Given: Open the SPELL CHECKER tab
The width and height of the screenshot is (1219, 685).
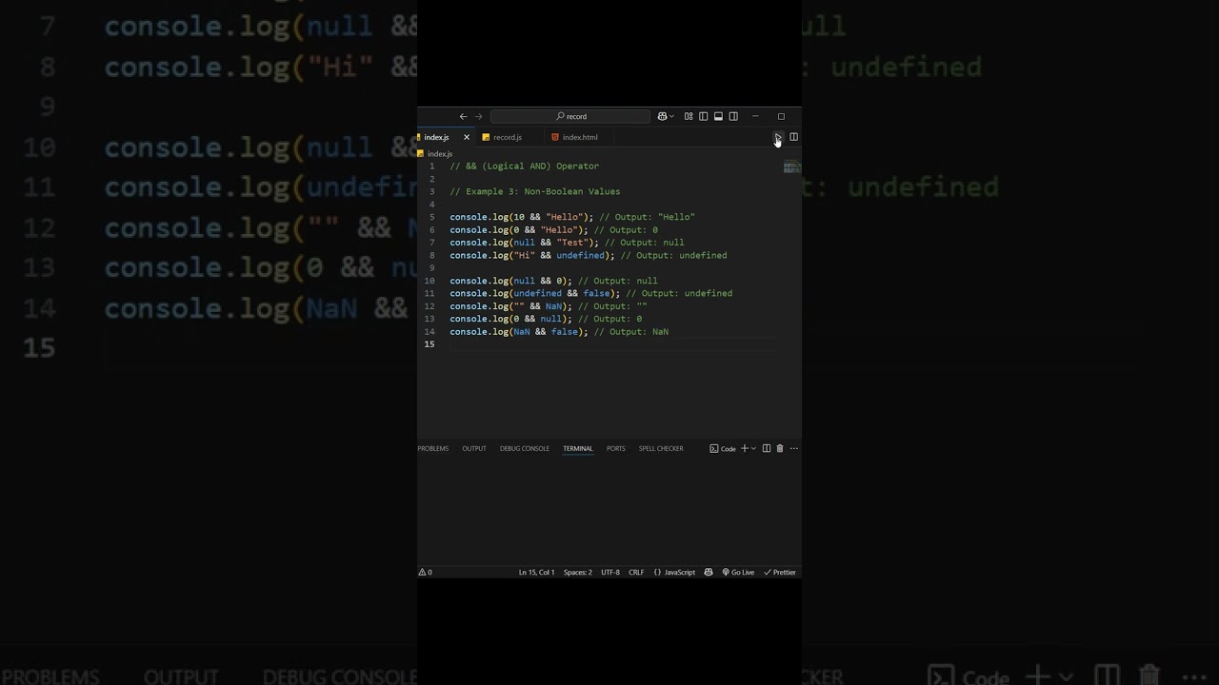Looking at the screenshot, I should 661,448.
